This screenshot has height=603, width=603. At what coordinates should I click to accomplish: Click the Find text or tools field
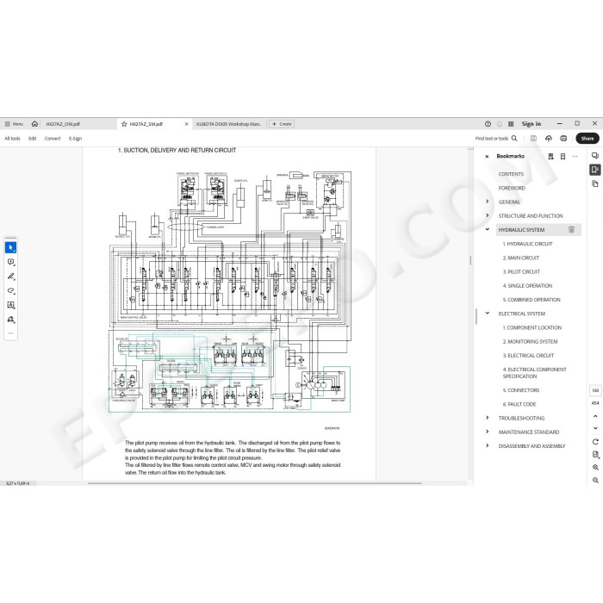(x=492, y=139)
